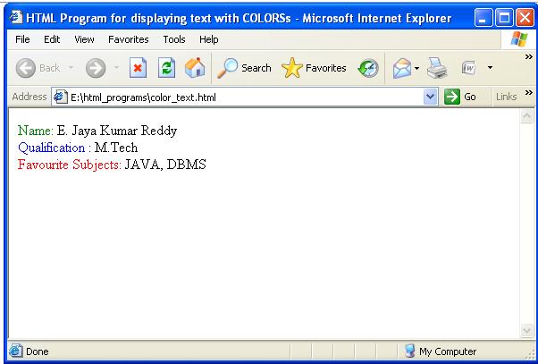Screen dimensions: 538x364
Task: Open History clock icon
Action: click(368, 68)
